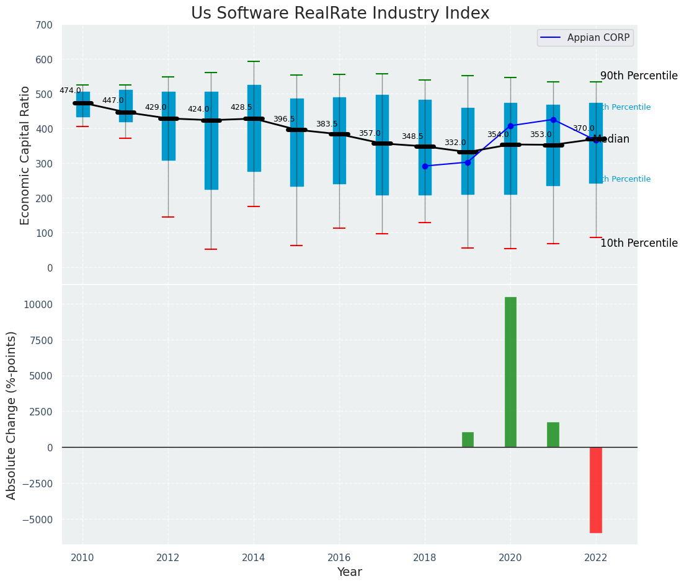Click the green 2019 change bar

pyautogui.click(x=468, y=440)
